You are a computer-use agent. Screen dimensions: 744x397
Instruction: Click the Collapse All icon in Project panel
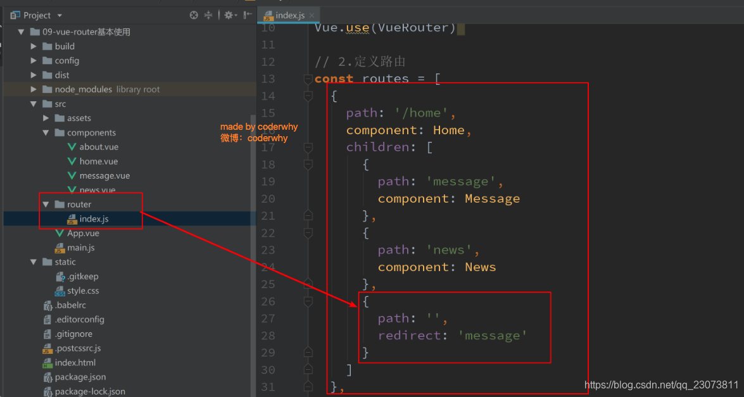[x=208, y=15]
